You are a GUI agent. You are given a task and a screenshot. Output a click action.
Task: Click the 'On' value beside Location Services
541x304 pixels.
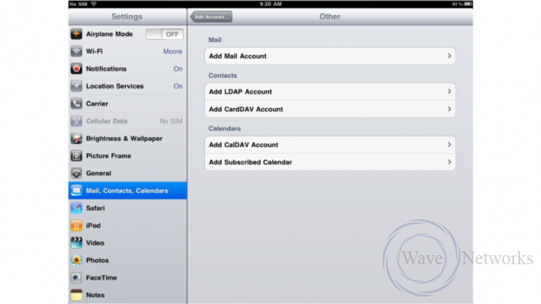pos(178,86)
